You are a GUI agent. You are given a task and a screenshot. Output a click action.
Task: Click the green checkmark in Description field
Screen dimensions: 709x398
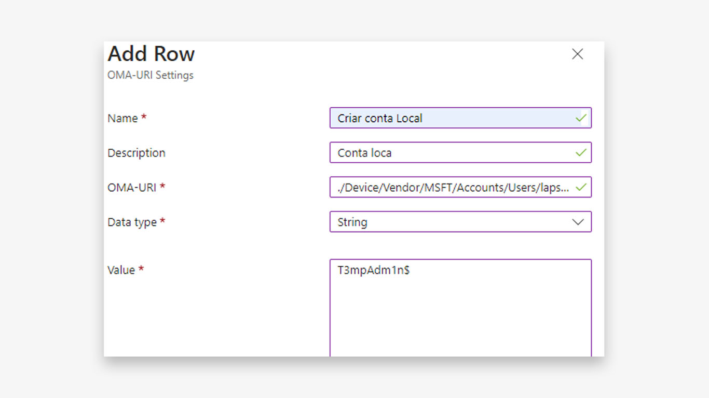tap(581, 152)
